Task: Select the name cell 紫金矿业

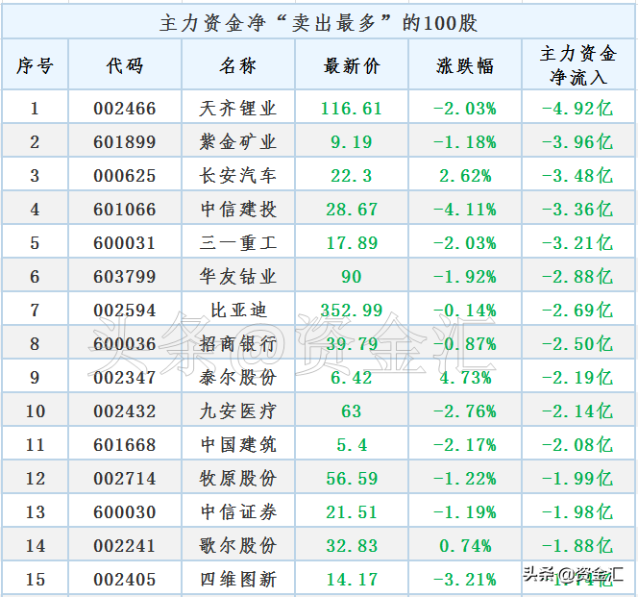Action: [238, 142]
